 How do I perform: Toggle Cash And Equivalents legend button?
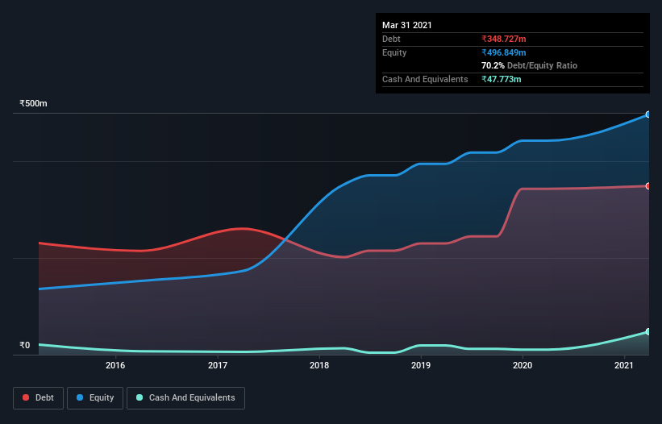(x=185, y=398)
